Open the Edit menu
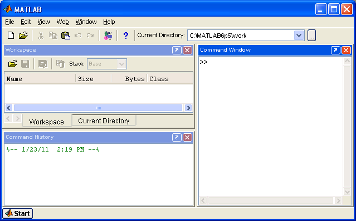356x221 pixels. 26,22
